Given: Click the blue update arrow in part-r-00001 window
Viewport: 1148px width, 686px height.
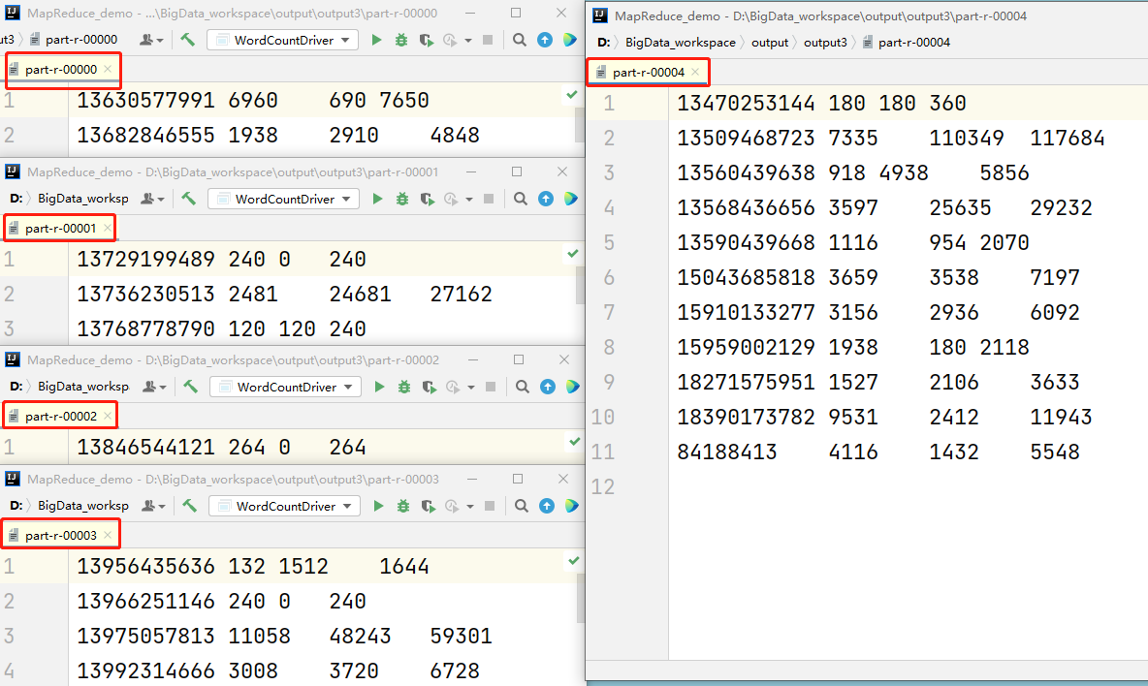Looking at the screenshot, I should coord(546,199).
